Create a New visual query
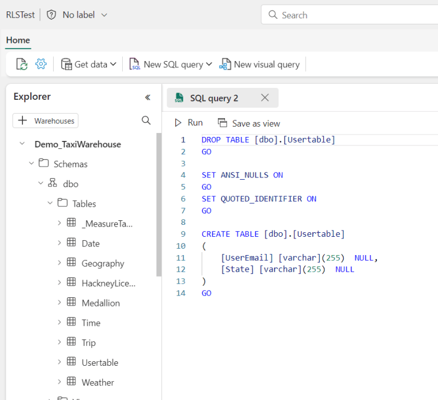 click(x=259, y=64)
